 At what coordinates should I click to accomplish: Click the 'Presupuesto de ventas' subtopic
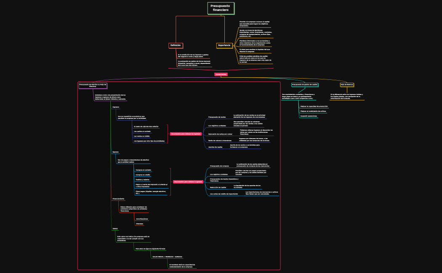point(217,117)
